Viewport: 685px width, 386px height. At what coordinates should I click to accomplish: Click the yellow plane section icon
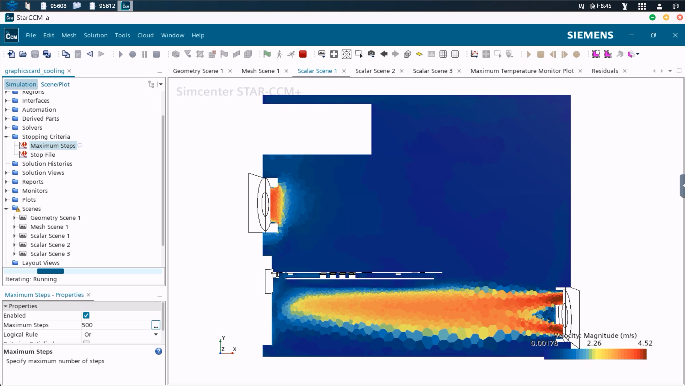coord(419,54)
